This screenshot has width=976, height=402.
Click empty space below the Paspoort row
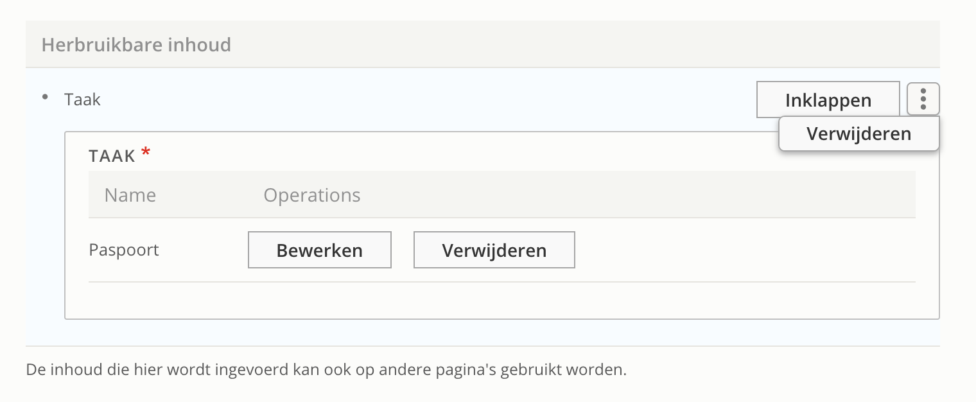pos(501,299)
